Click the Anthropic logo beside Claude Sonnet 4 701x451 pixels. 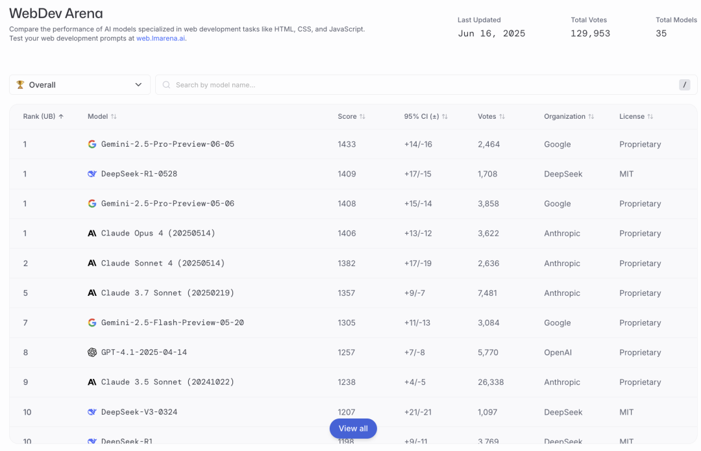coord(92,263)
